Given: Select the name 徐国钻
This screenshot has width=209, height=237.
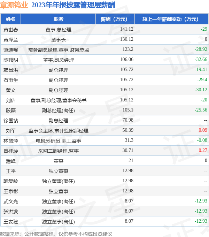Looking at the screenshot, I should (11, 121).
